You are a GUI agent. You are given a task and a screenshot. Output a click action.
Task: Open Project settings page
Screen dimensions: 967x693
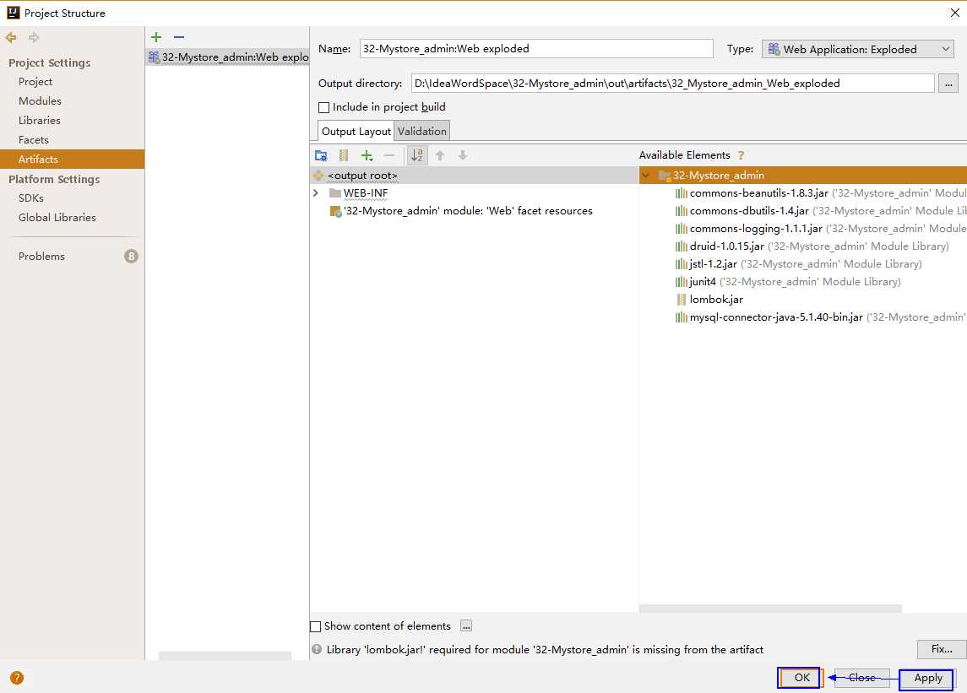35,81
